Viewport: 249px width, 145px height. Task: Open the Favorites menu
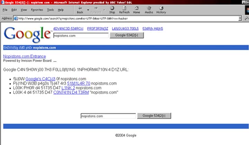click(x=37, y=10)
